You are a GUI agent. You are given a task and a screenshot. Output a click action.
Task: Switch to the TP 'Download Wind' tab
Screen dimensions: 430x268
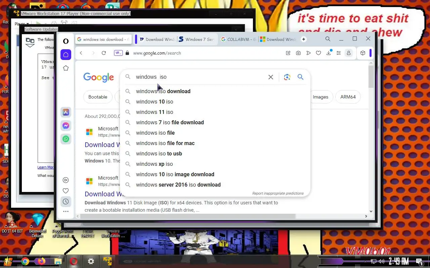click(x=157, y=39)
